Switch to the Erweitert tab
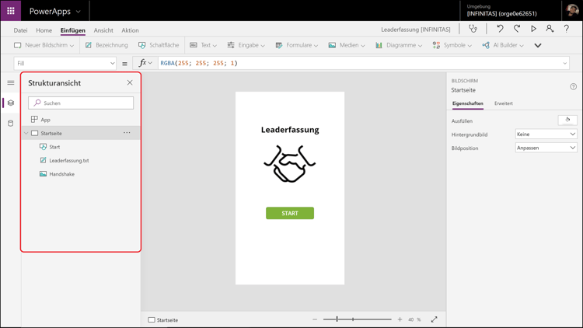Viewport: 583px width, 328px height. pos(504,103)
